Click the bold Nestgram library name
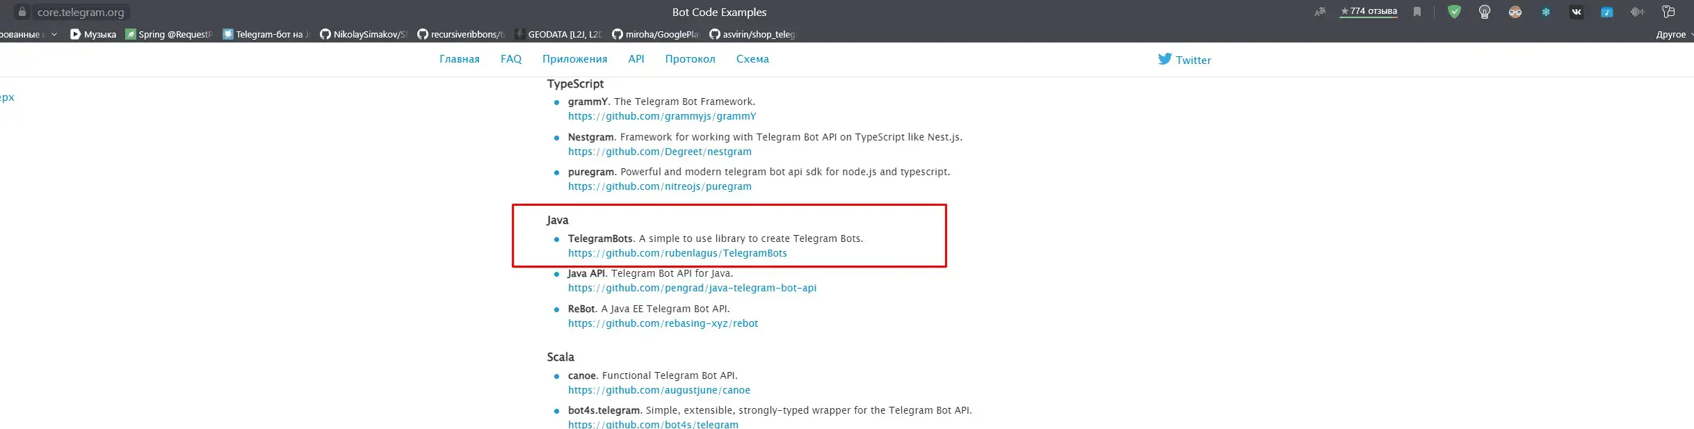Viewport: 1694px width, 429px height. click(x=591, y=137)
